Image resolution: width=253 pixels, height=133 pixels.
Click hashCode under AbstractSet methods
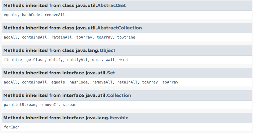pos(31,15)
